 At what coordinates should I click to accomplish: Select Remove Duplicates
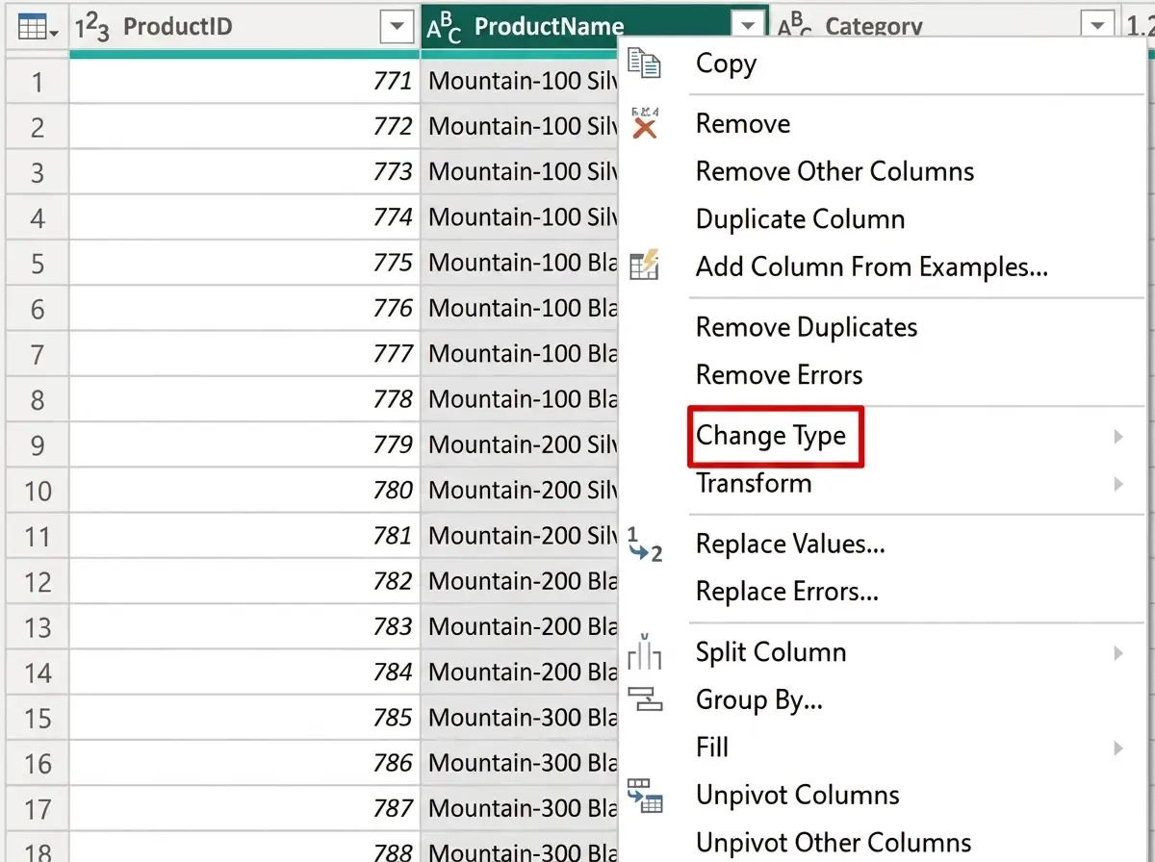807,328
